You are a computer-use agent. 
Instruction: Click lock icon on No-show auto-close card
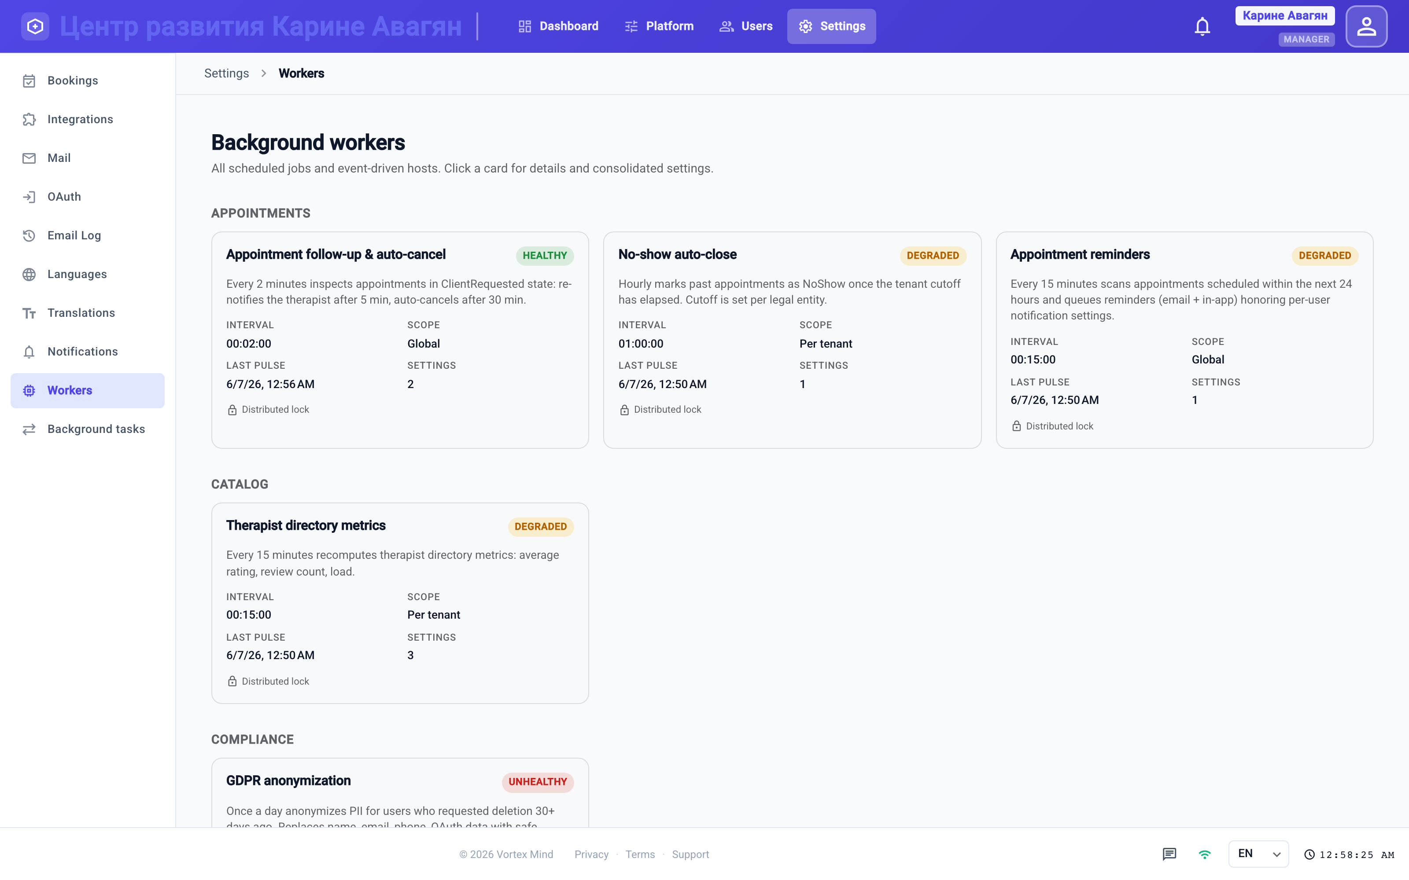(624, 410)
